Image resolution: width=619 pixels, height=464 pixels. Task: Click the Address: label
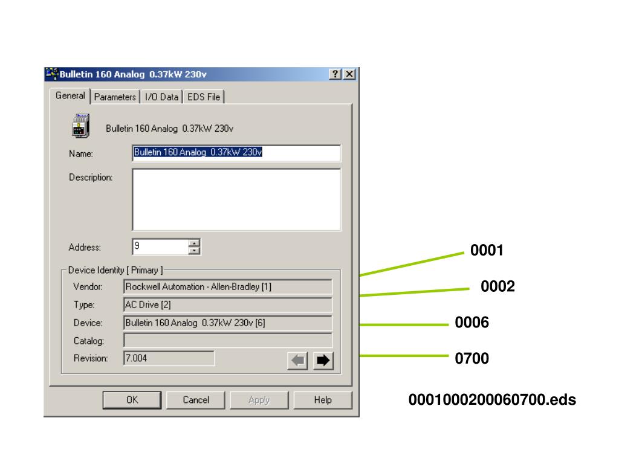click(x=85, y=247)
